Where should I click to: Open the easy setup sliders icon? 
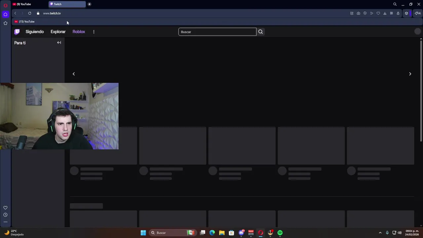pyautogui.click(x=391, y=13)
